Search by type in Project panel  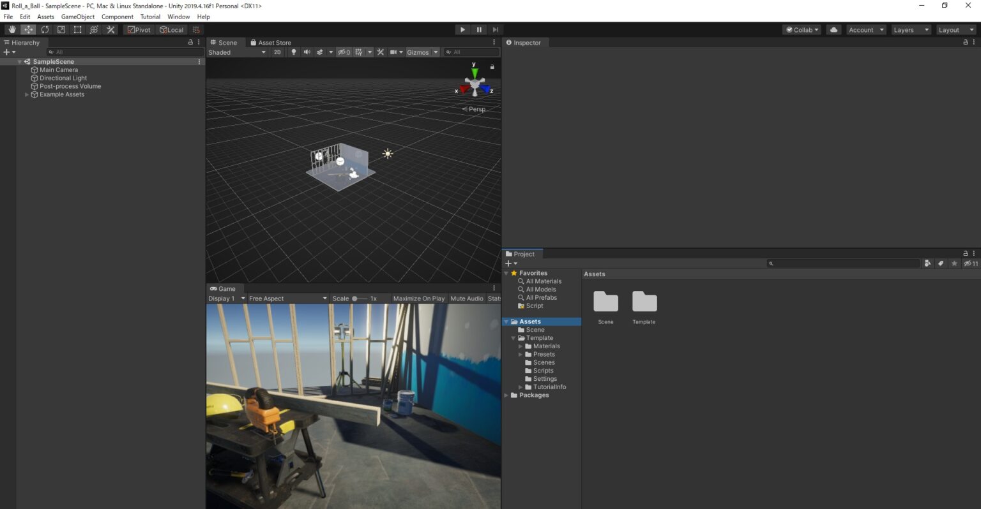pyautogui.click(x=927, y=263)
